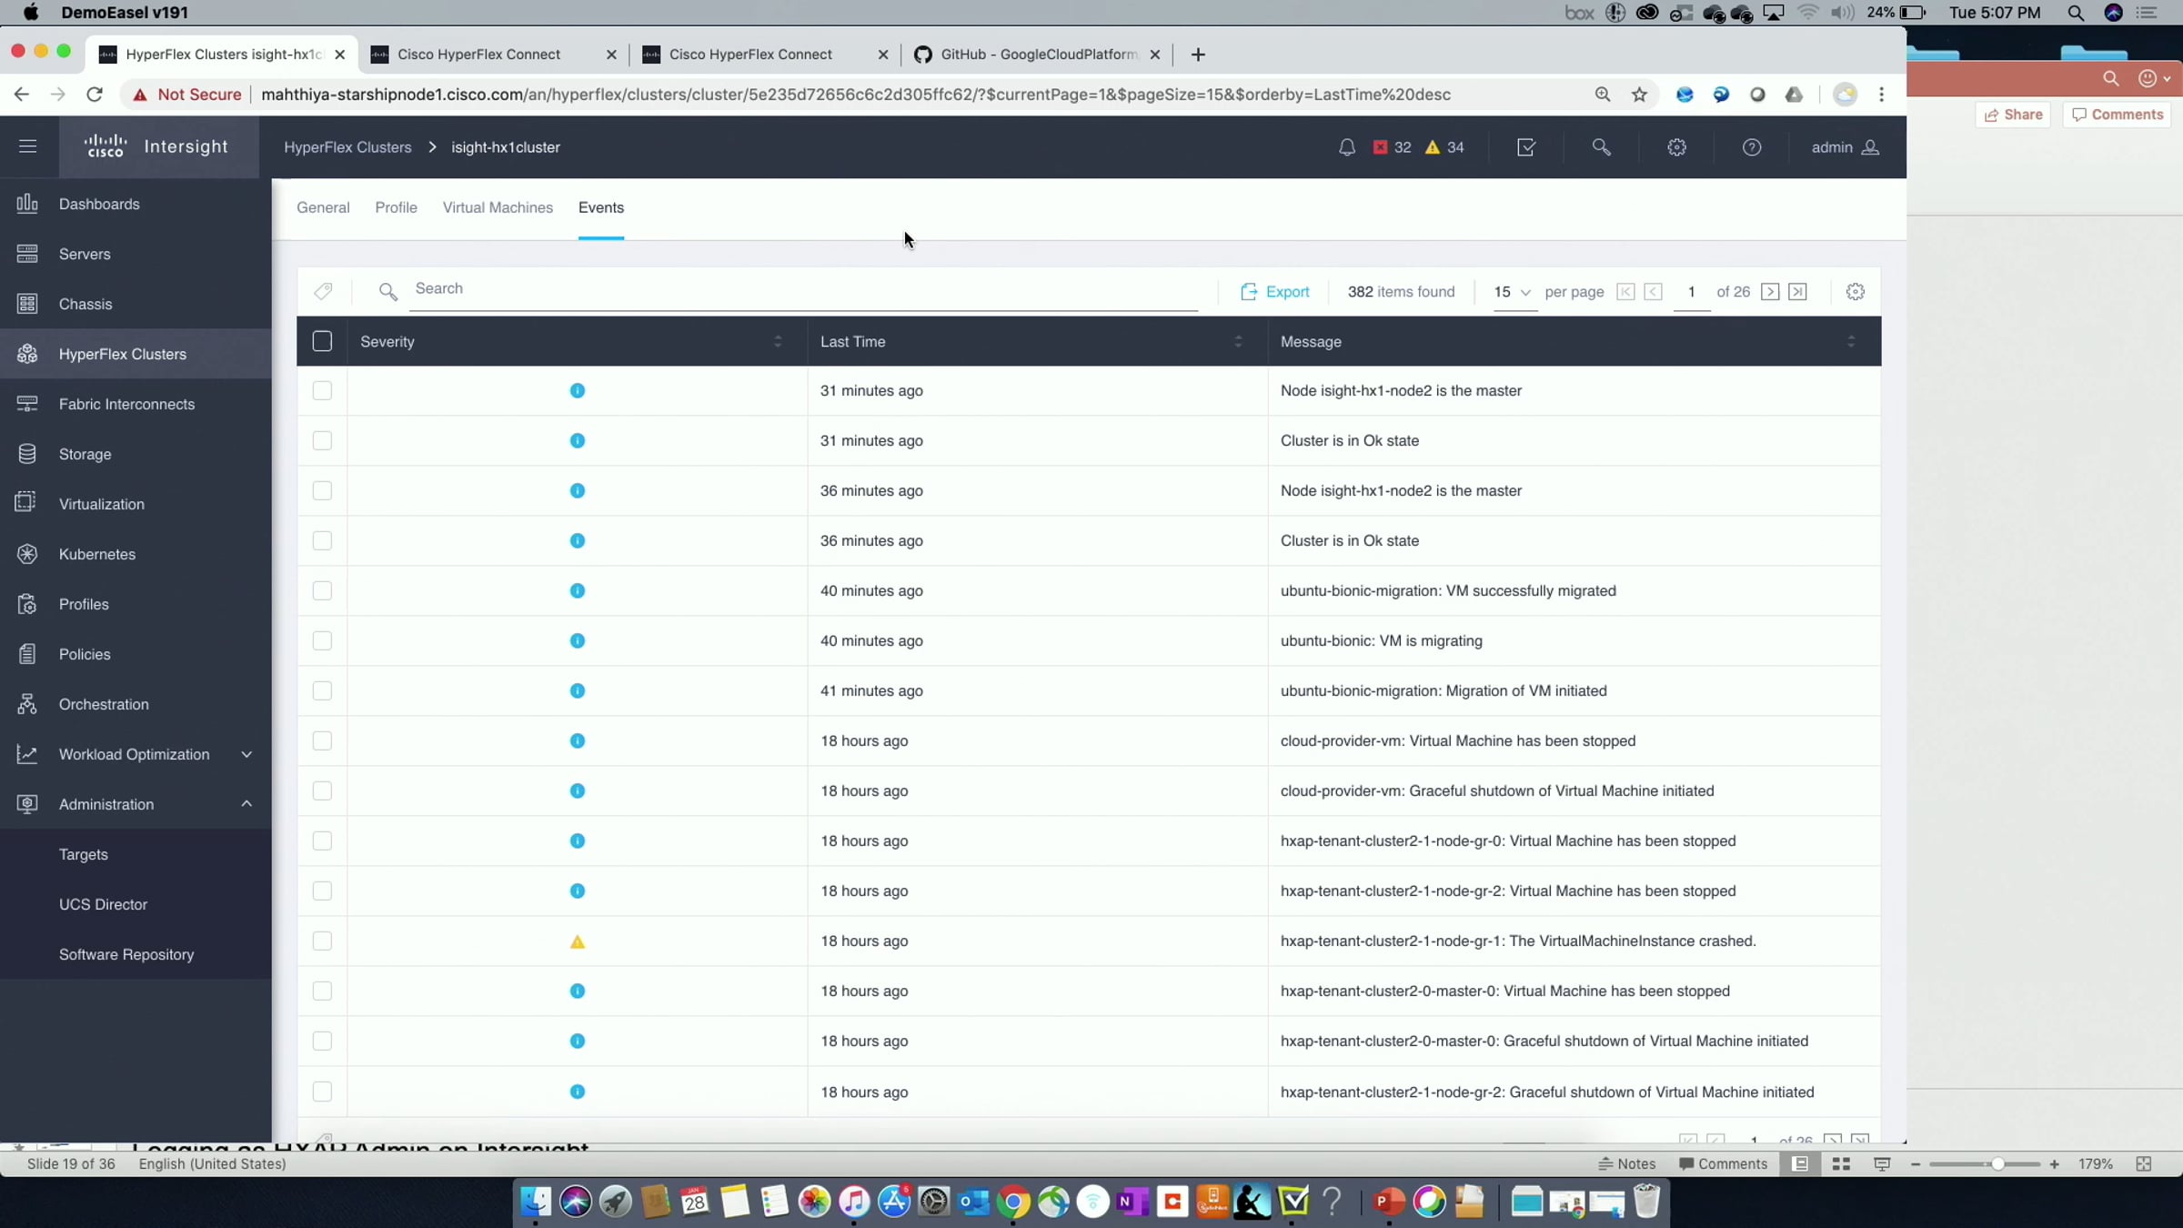Check the 'ubuntu-bionic: VM is migrating' row
Image resolution: width=2183 pixels, height=1228 pixels.
pyautogui.click(x=322, y=640)
